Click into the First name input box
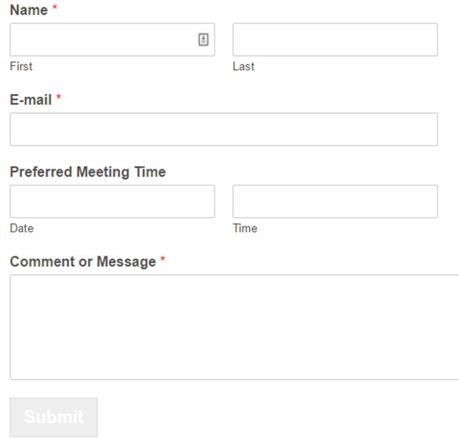 pyautogui.click(x=112, y=39)
